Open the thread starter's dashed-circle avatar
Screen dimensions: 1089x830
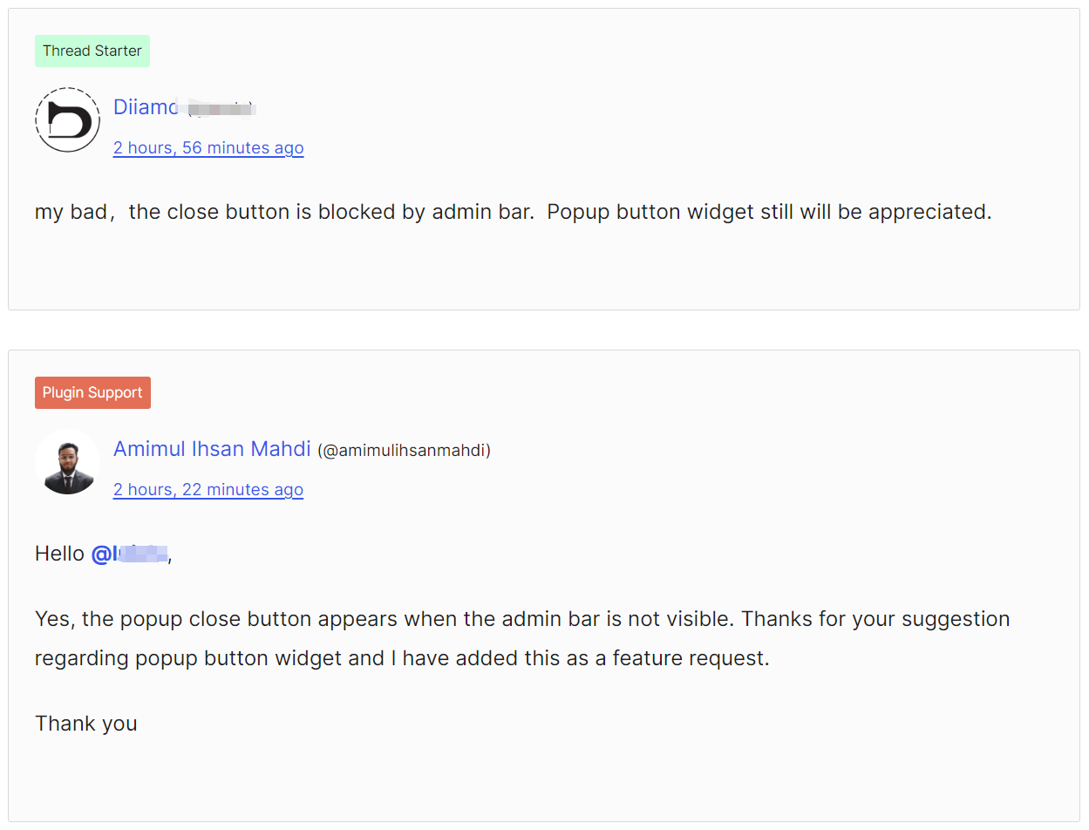[67, 120]
